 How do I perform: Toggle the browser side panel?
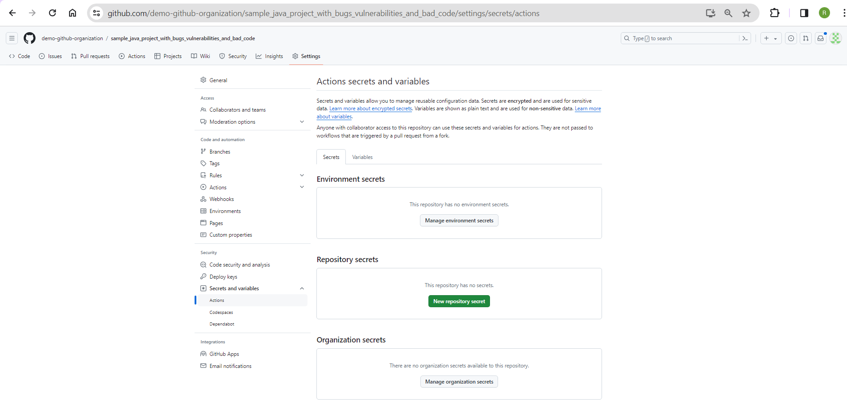coord(804,13)
